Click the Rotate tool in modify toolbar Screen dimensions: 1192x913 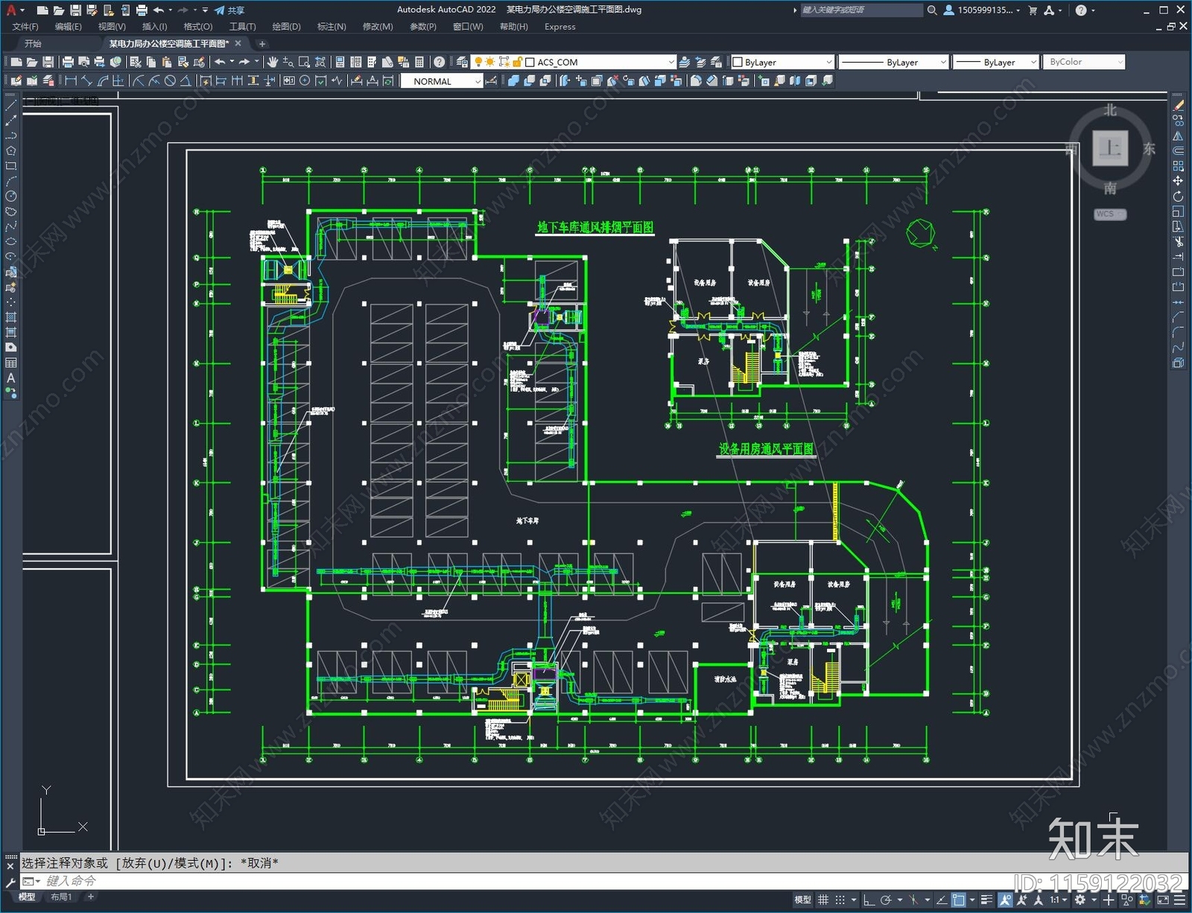coord(1178,196)
